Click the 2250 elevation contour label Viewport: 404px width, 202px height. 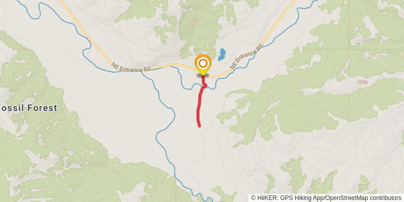tap(194, 24)
